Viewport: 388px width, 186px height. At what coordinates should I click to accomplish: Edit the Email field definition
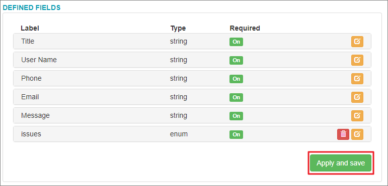pyautogui.click(x=357, y=97)
